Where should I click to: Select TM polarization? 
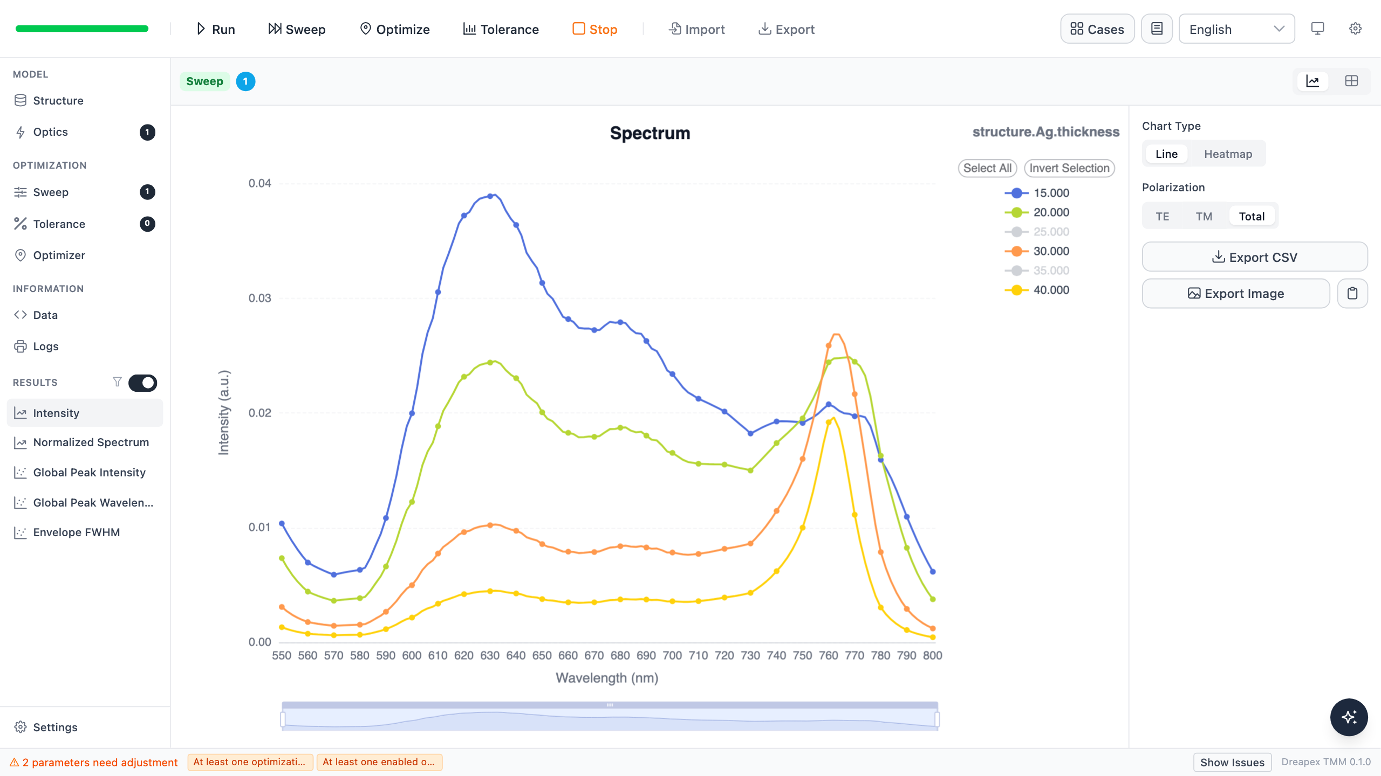(x=1204, y=217)
